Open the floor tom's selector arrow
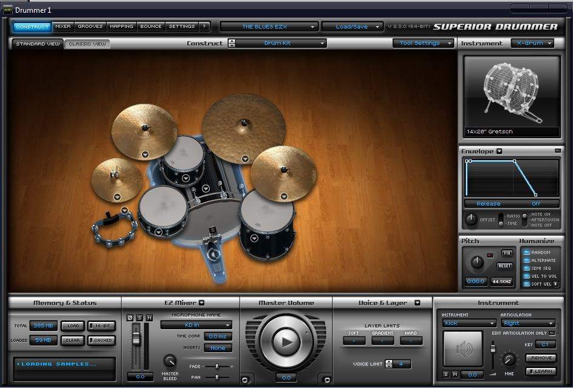Image resolution: width=573 pixels, height=388 pixels. pos(254,238)
